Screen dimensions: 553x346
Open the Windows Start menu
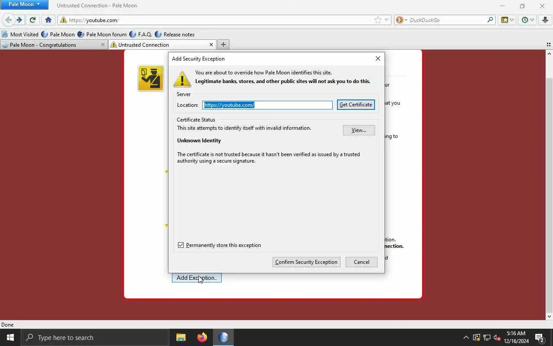(10, 337)
